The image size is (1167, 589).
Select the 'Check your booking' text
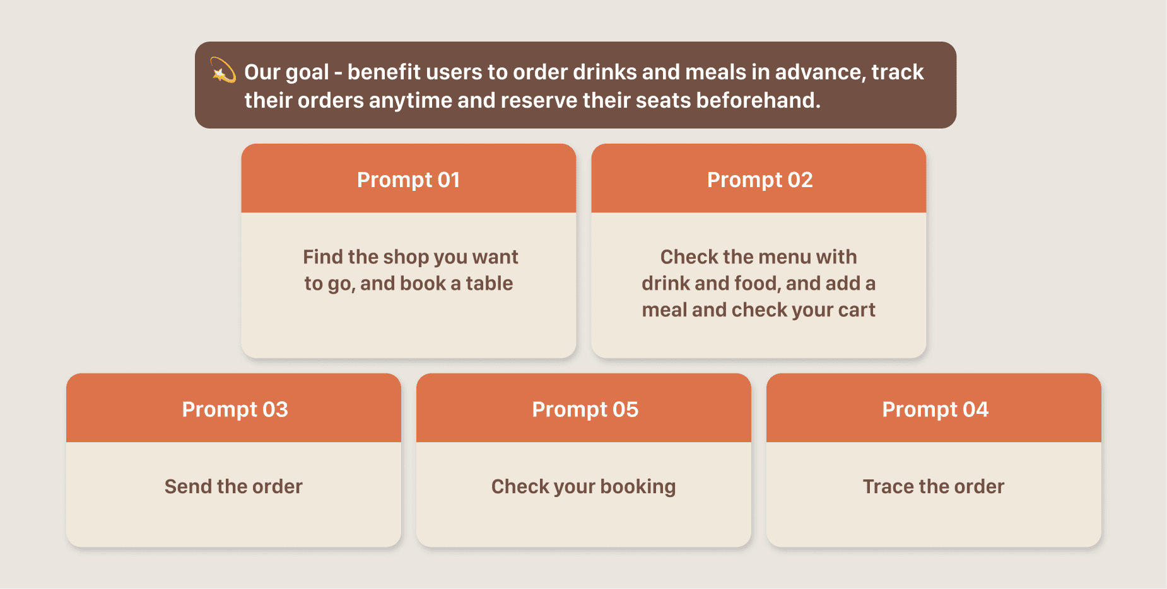tap(583, 486)
